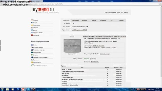Image resolution: width=162 pixels, height=91 pixels.
Task: Click the icon beside Способы оплаты
Action: coord(32,33)
